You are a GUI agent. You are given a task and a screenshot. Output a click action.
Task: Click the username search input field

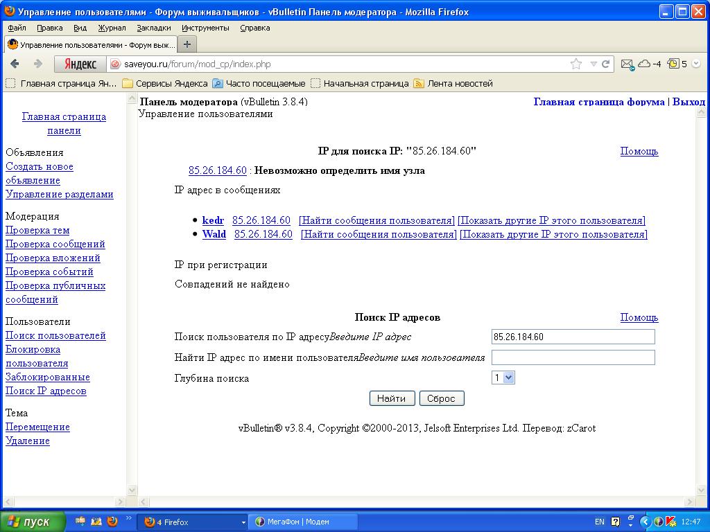coord(573,357)
